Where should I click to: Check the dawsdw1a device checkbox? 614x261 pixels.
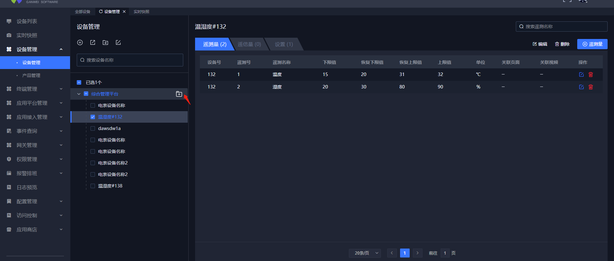coord(93,128)
